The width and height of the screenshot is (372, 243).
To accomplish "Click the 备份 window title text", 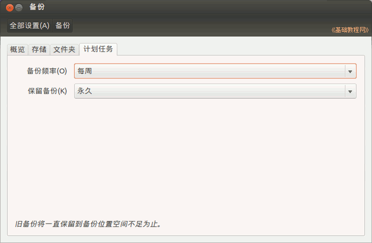I will click(x=37, y=7).
